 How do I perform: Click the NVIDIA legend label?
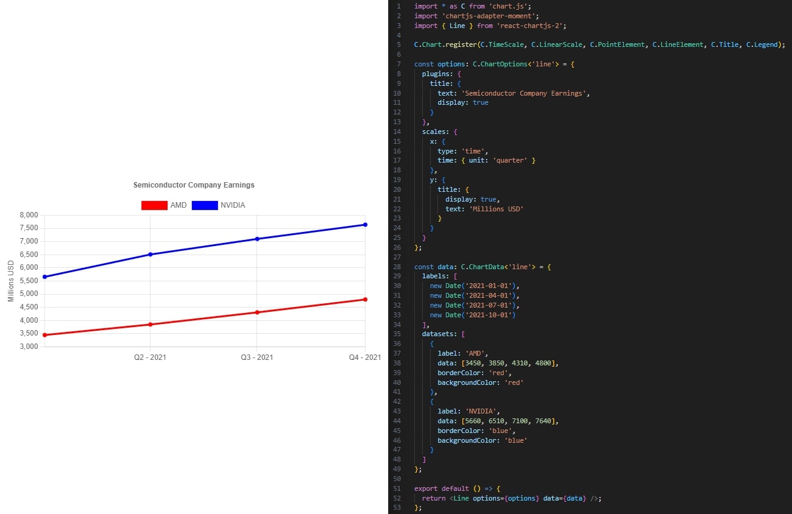pyautogui.click(x=233, y=205)
